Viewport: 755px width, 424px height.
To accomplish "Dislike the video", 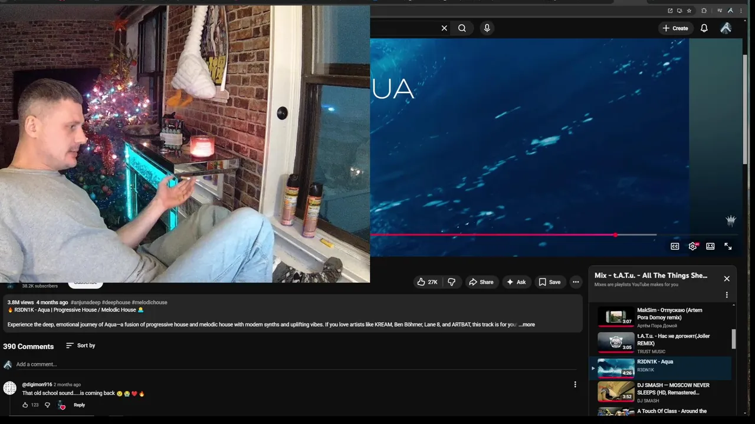I will coord(451,282).
